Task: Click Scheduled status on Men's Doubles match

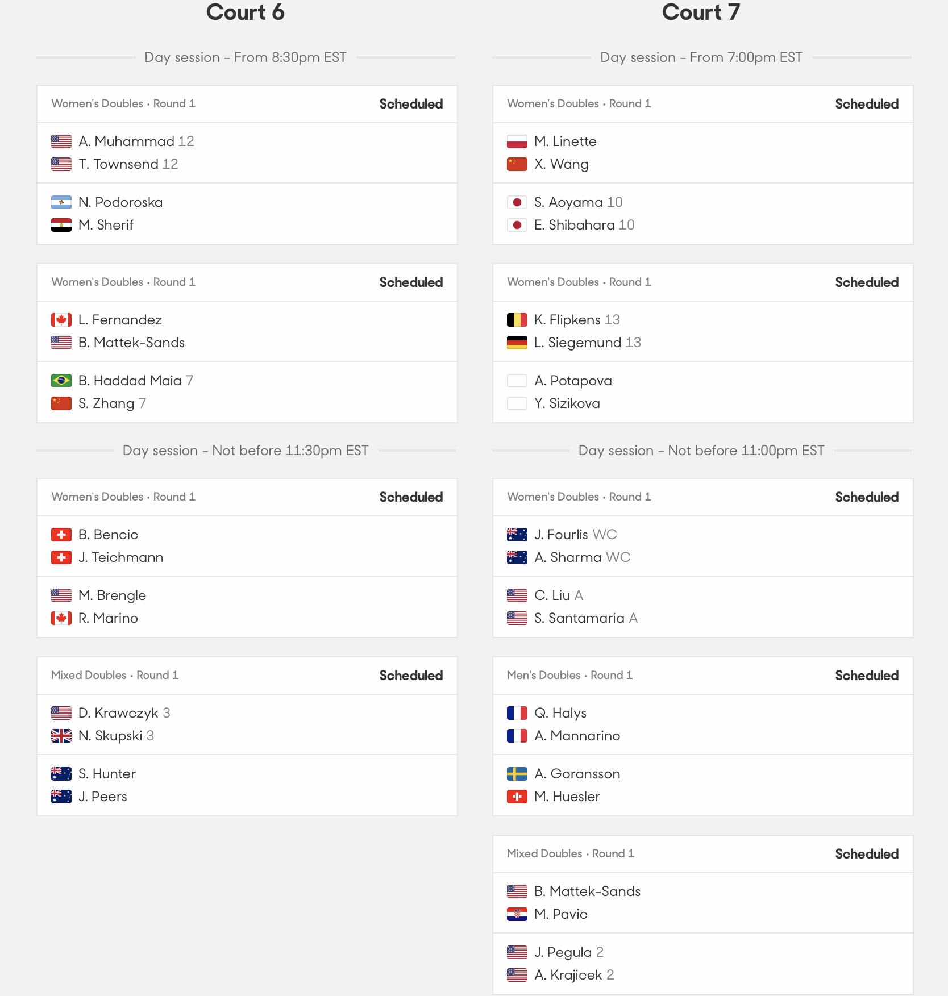Action: (867, 676)
